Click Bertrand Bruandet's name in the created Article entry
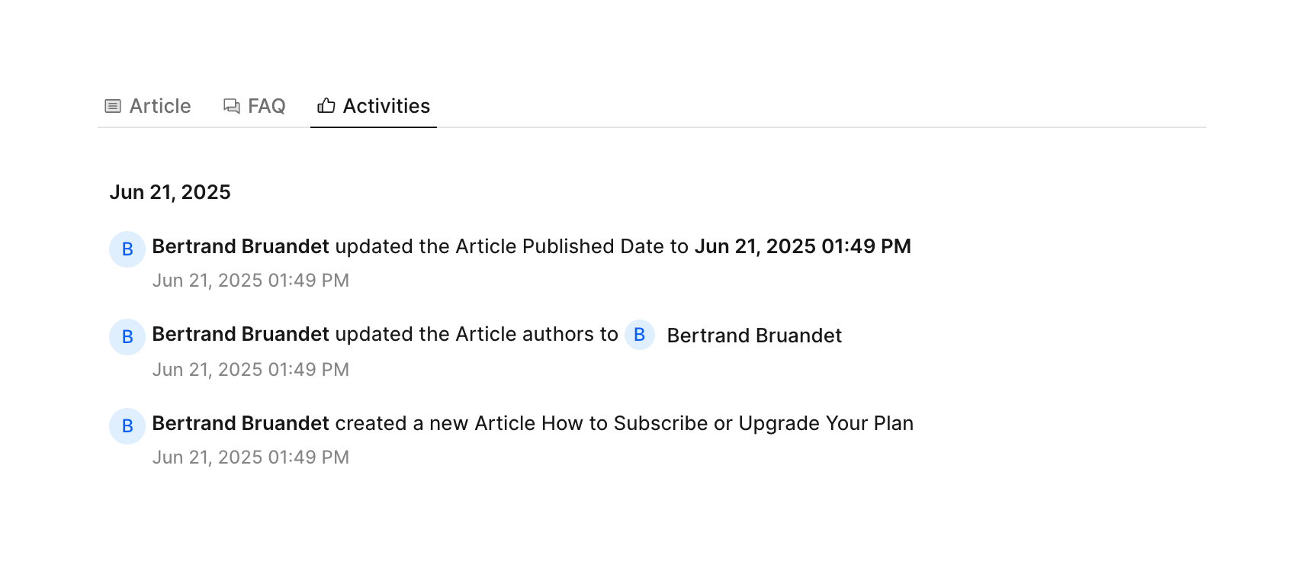 click(x=240, y=423)
